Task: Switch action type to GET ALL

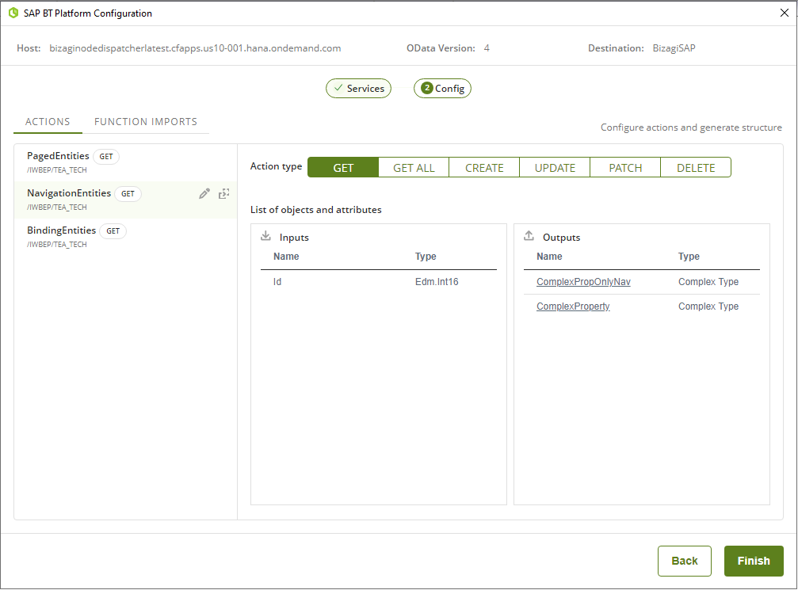Action: pos(414,168)
